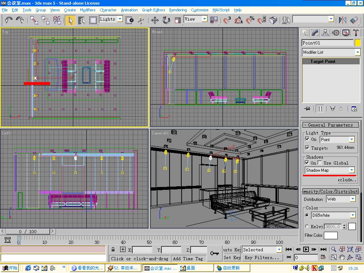The image size is (364, 273).
Task: Switch to the Utilities hammer tab
Action: pos(356,33)
